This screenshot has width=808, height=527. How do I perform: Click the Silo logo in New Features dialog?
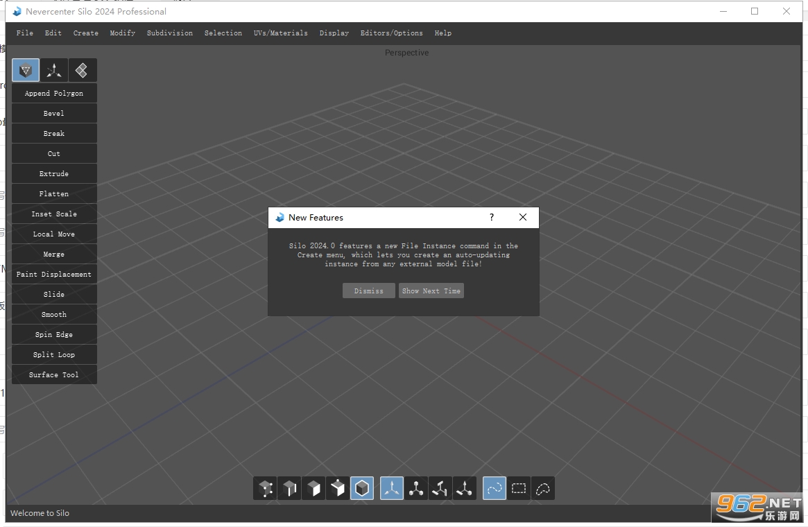(280, 218)
